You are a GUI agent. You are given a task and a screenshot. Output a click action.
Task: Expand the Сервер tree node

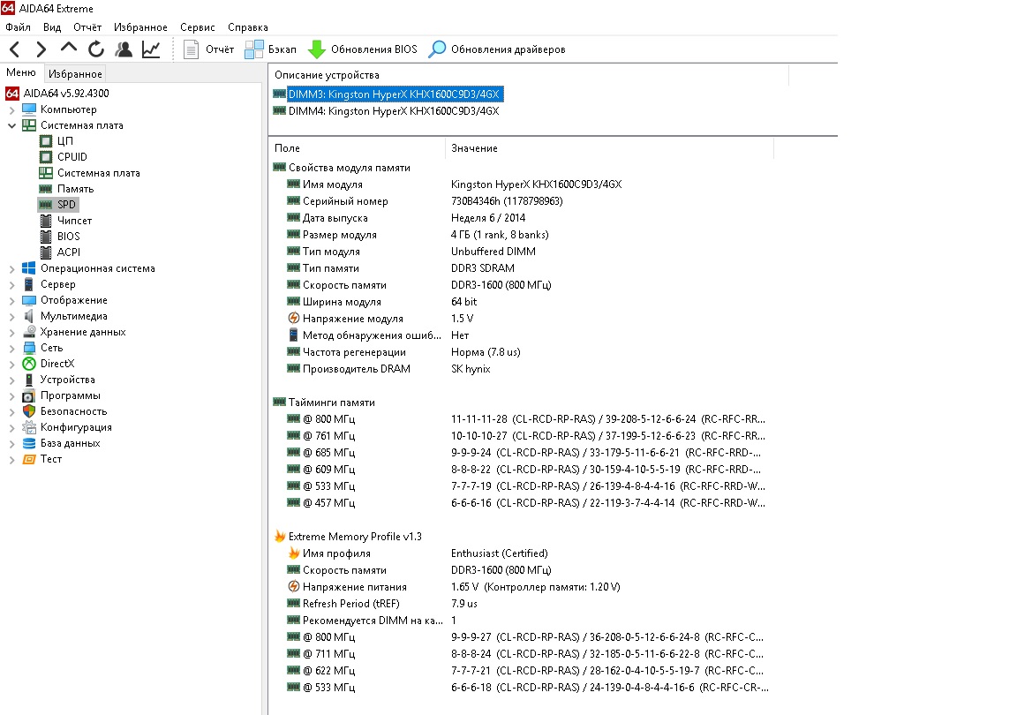[11, 284]
